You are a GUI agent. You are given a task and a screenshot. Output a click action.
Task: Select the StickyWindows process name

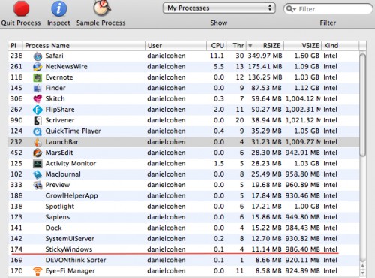click(x=69, y=249)
